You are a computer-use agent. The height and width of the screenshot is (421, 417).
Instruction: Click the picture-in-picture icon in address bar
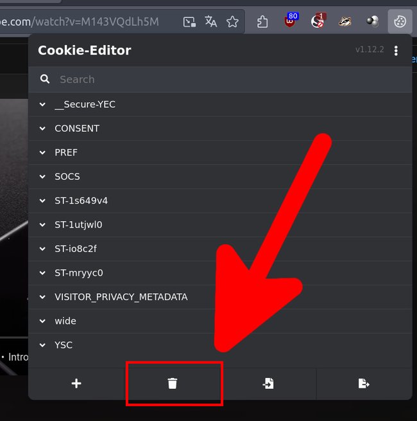coord(189,22)
